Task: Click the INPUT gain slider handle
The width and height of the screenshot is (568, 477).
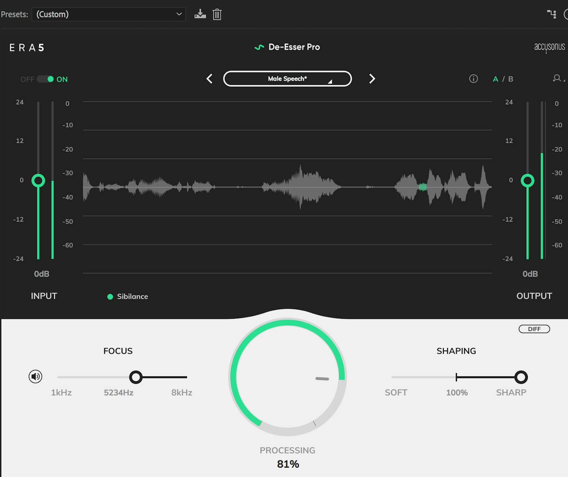Action: pos(38,180)
